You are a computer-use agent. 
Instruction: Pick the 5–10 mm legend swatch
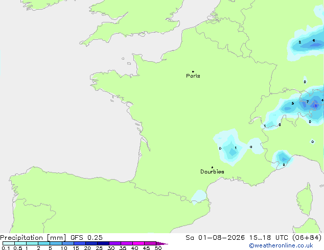point(56,243)
